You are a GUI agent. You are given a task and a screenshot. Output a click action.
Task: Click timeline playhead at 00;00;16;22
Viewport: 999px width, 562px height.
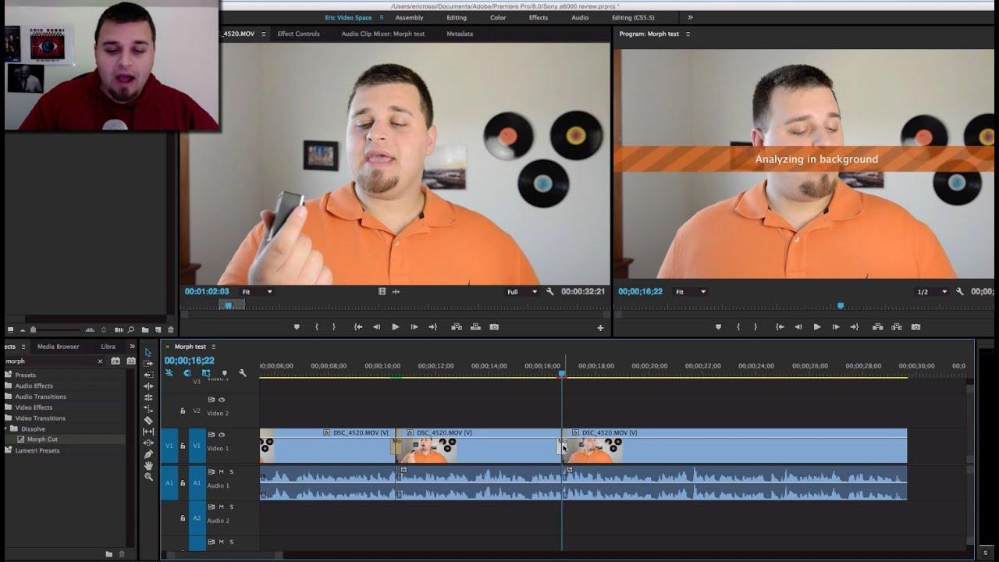[561, 374]
